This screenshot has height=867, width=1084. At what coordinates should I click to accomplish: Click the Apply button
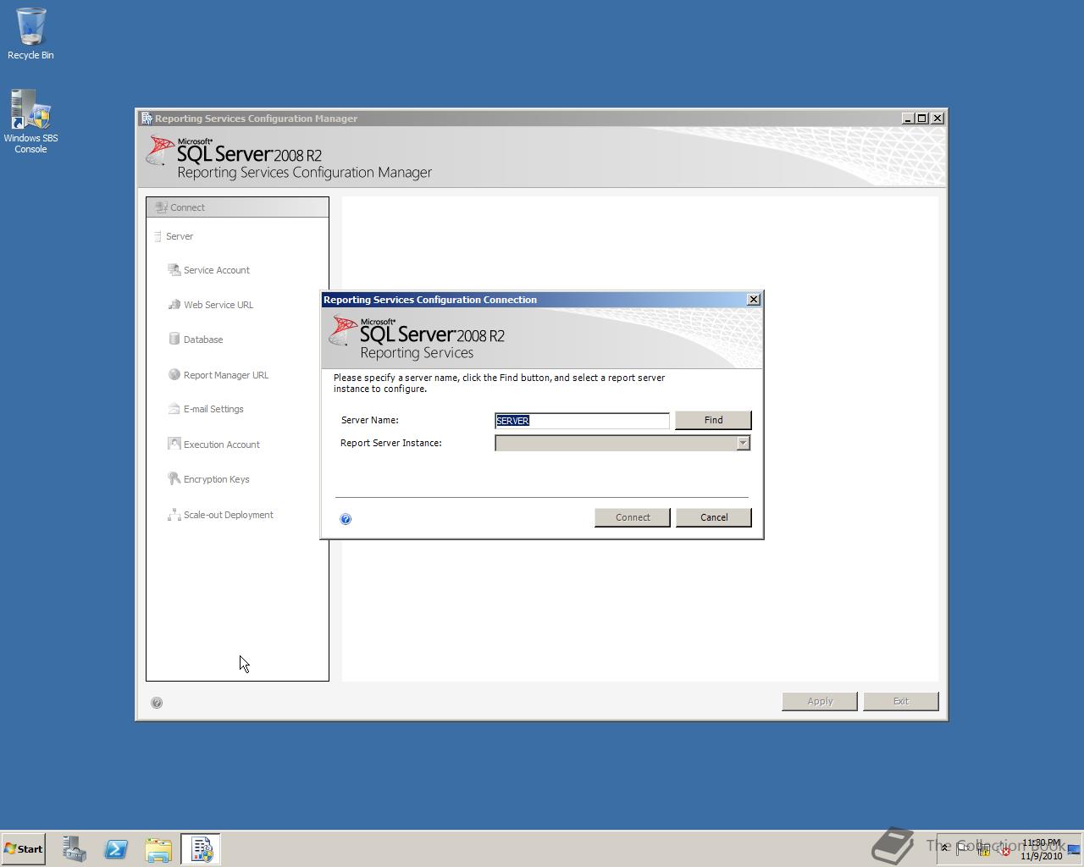point(820,701)
